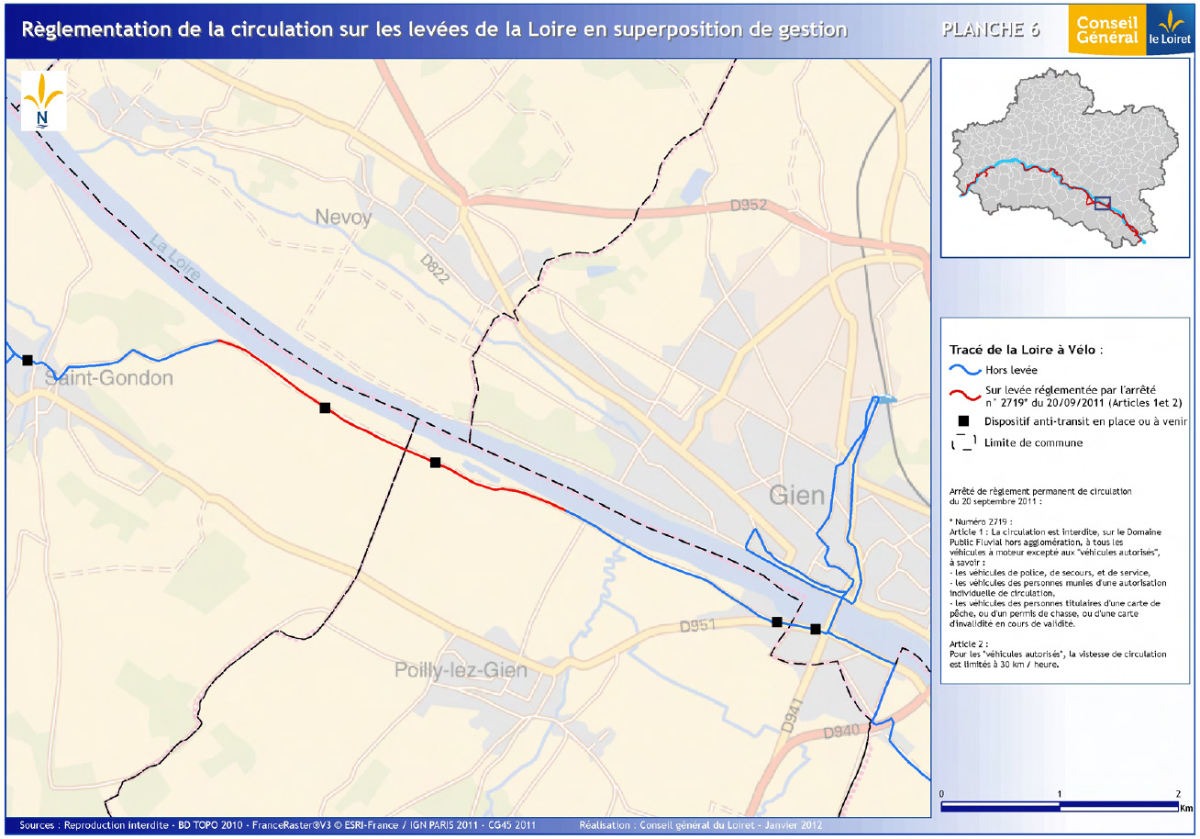1200x839 pixels.
Task: Click the black square marker next to the D951 label
Action: pos(777,621)
